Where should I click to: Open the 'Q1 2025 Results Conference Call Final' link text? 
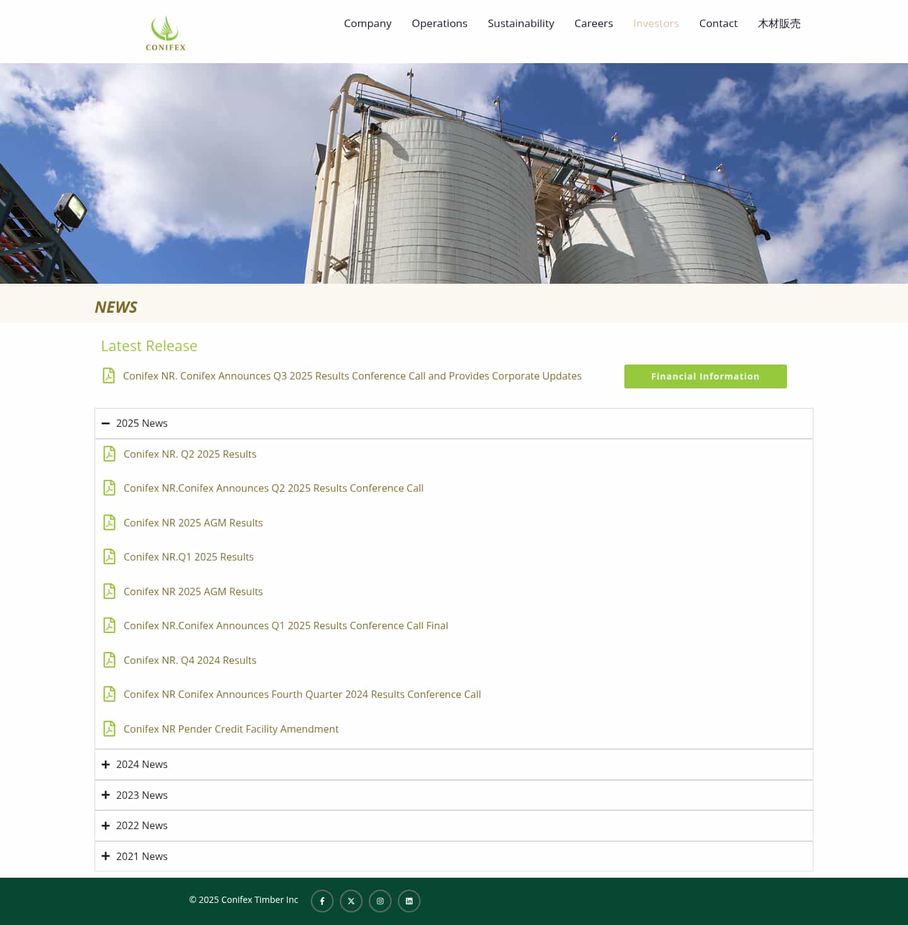click(x=286, y=625)
